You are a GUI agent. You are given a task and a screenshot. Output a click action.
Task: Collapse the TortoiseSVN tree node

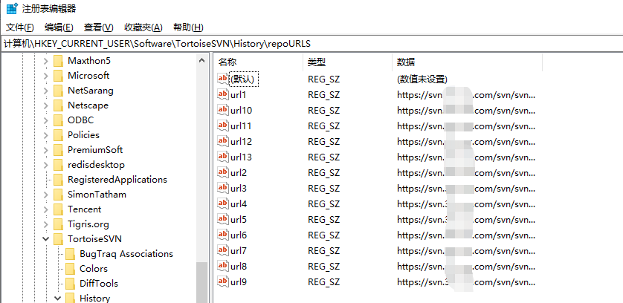(x=46, y=239)
